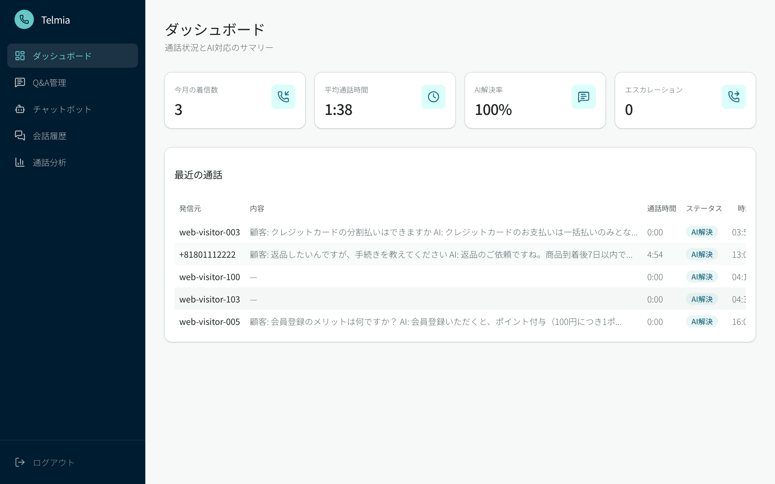Image resolution: width=775 pixels, height=484 pixels.
Task: Click the AI解決 badge for +81801112222
Action: tap(701, 254)
